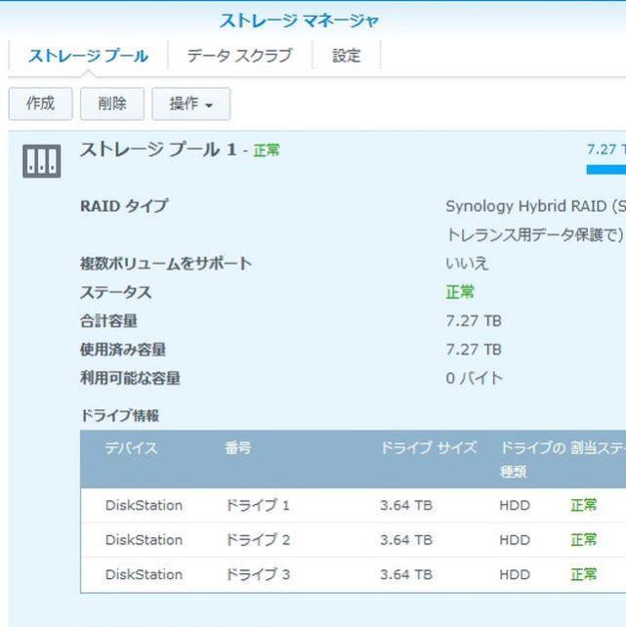Viewport: 626px width, 627px height.
Task: Switch to the データ スクラブ tab
Action: (x=240, y=56)
